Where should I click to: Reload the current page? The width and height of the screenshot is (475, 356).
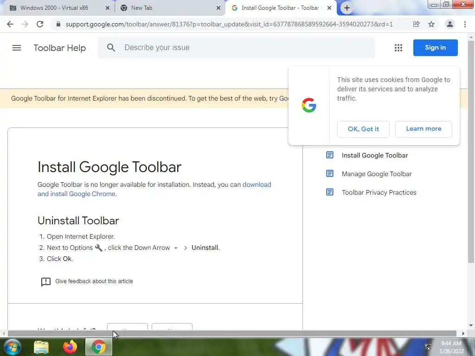coord(40,24)
